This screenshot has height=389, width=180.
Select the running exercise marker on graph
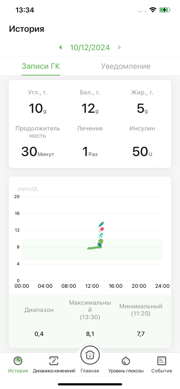[x=101, y=235]
